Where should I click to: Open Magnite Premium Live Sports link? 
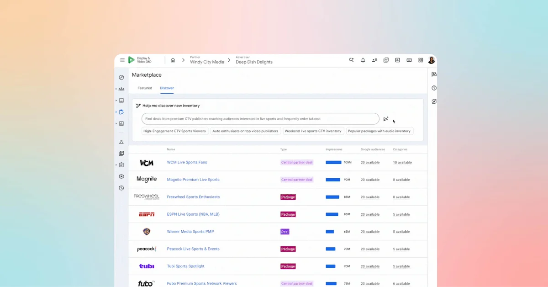[x=193, y=180]
